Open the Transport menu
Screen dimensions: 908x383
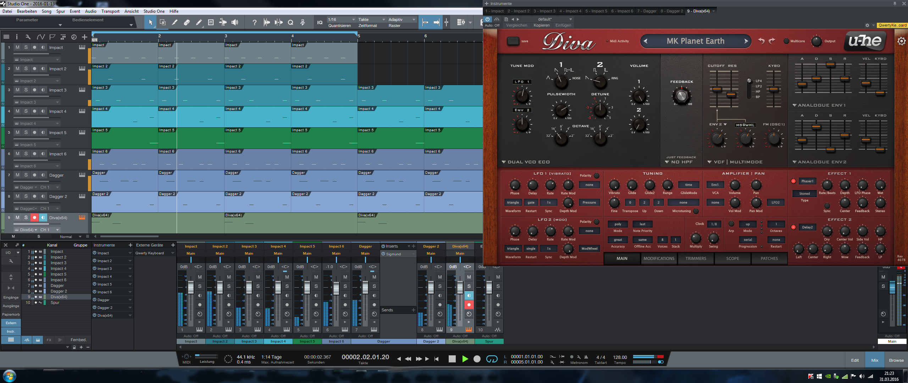[x=110, y=11]
